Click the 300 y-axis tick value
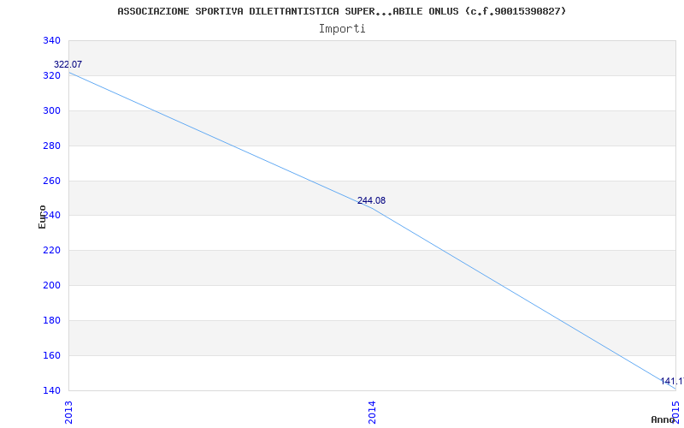The height and width of the screenshot is (428, 684). click(51, 110)
